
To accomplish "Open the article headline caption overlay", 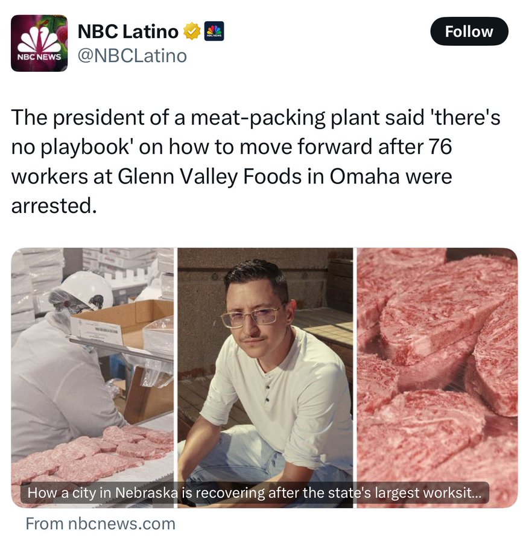I will [x=255, y=492].
